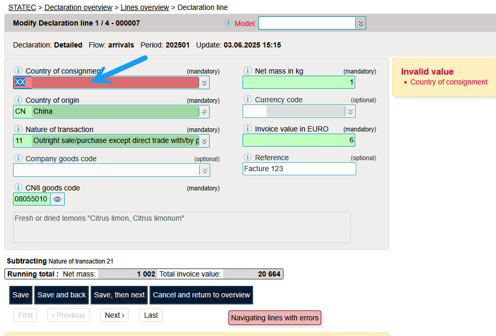The height and width of the screenshot is (336, 496).
Task: Click info icon beside Net mass in kg
Action: [247, 71]
